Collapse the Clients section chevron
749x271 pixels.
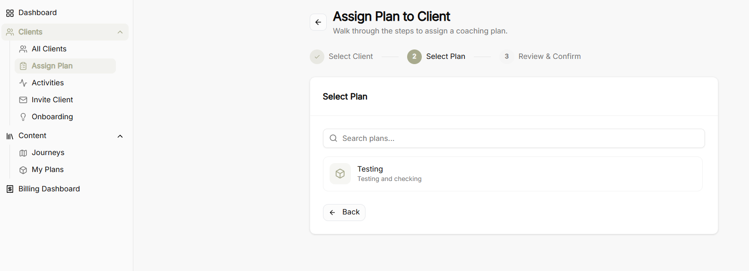[x=120, y=32]
